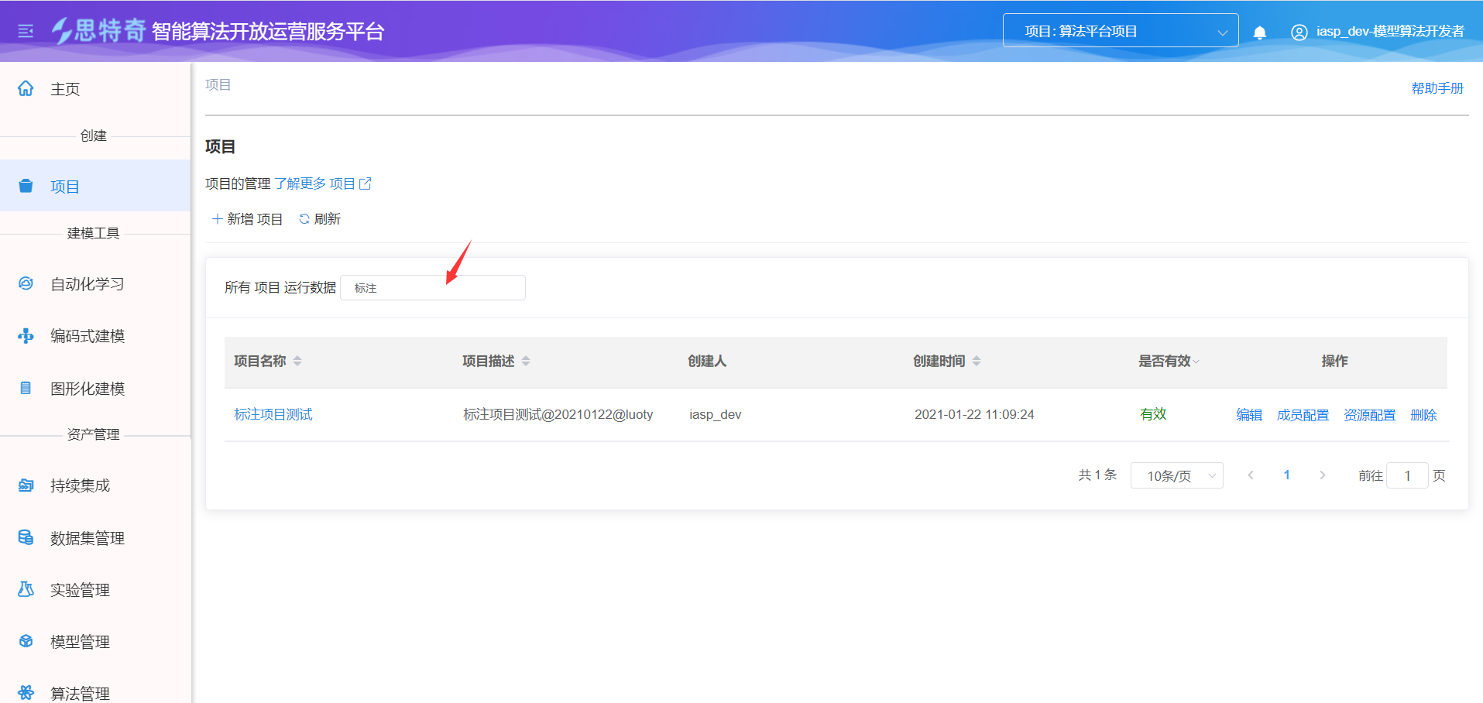This screenshot has width=1483, height=703.
Task: Click the 刷新 button
Action: 320,219
